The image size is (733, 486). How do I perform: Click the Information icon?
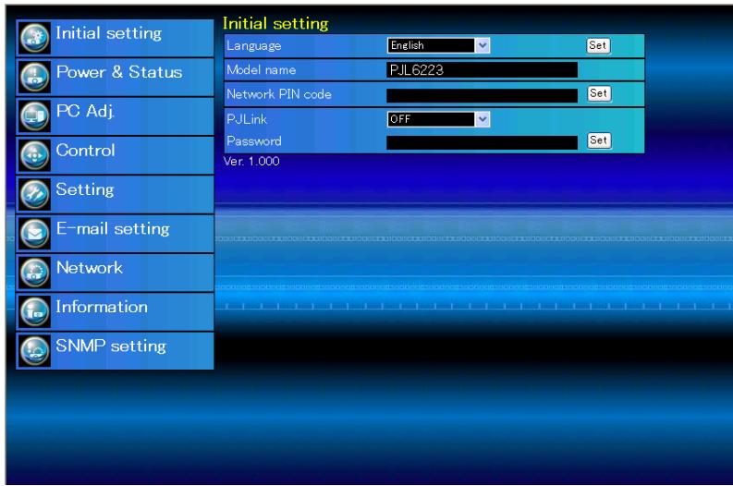click(x=34, y=311)
